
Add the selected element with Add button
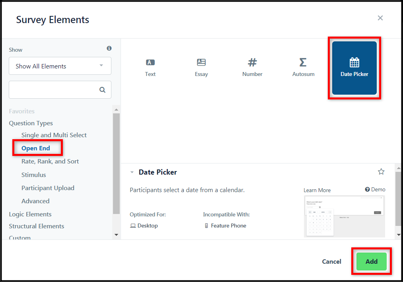(372, 261)
